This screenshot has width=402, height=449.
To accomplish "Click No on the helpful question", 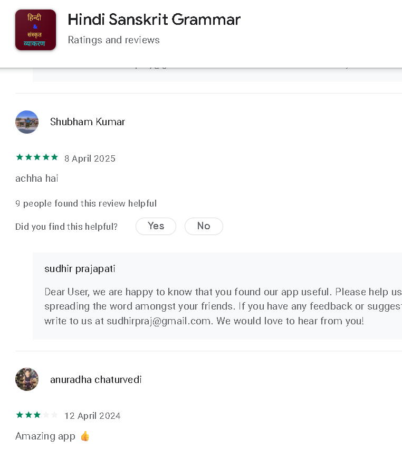I will (204, 226).
